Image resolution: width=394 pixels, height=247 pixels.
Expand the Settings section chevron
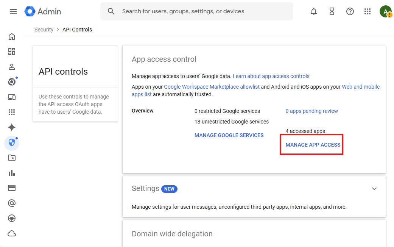(x=374, y=189)
